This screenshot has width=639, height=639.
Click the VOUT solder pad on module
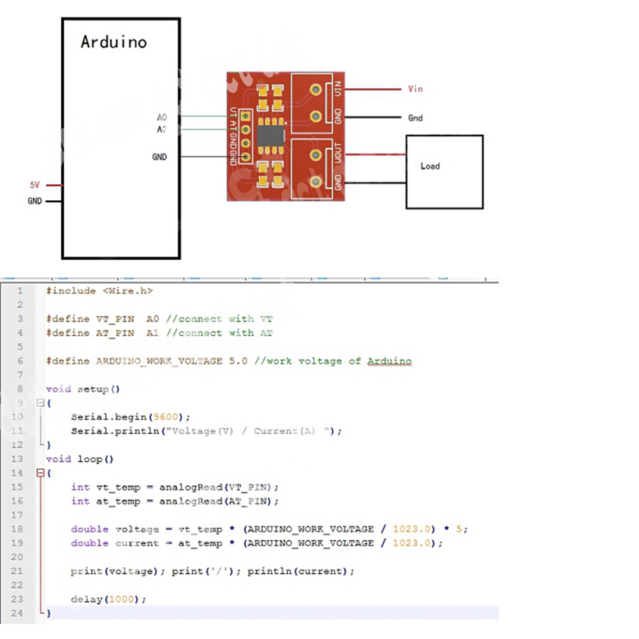click(315, 154)
